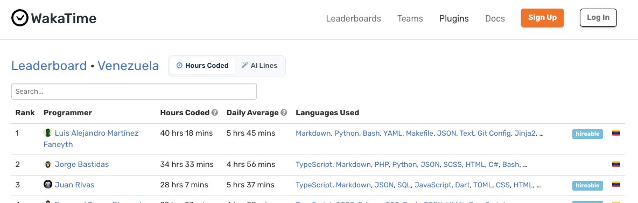The width and height of the screenshot is (638, 203).
Task: Click PHP language in Jorge Bastidas row
Action: pyautogui.click(x=381, y=164)
